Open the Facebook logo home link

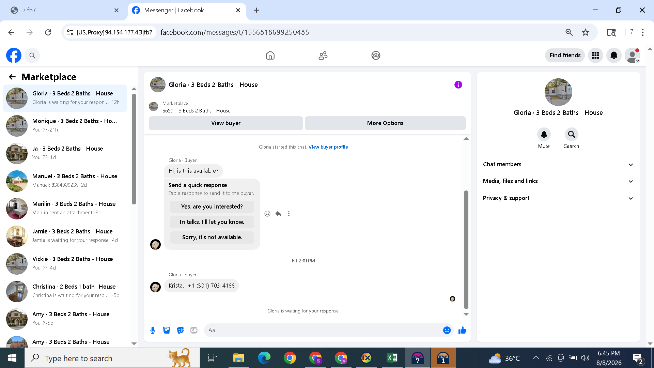[14, 55]
